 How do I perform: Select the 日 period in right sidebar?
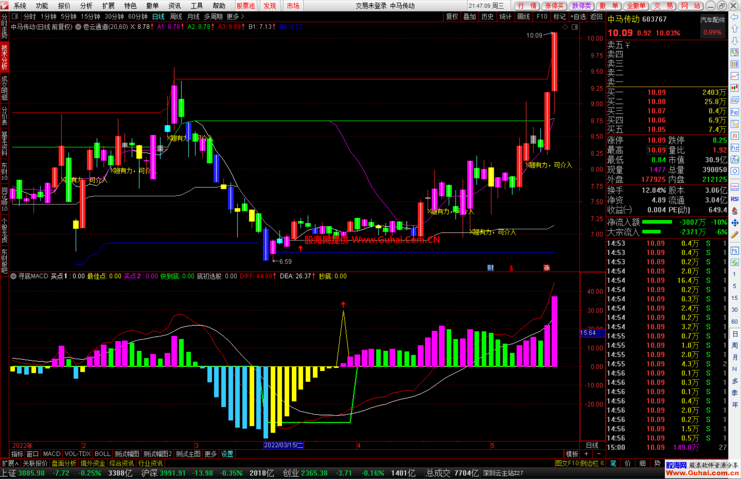[x=734, y=334]
